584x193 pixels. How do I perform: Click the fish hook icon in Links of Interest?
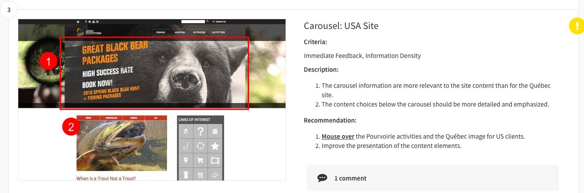pos(186,146)
